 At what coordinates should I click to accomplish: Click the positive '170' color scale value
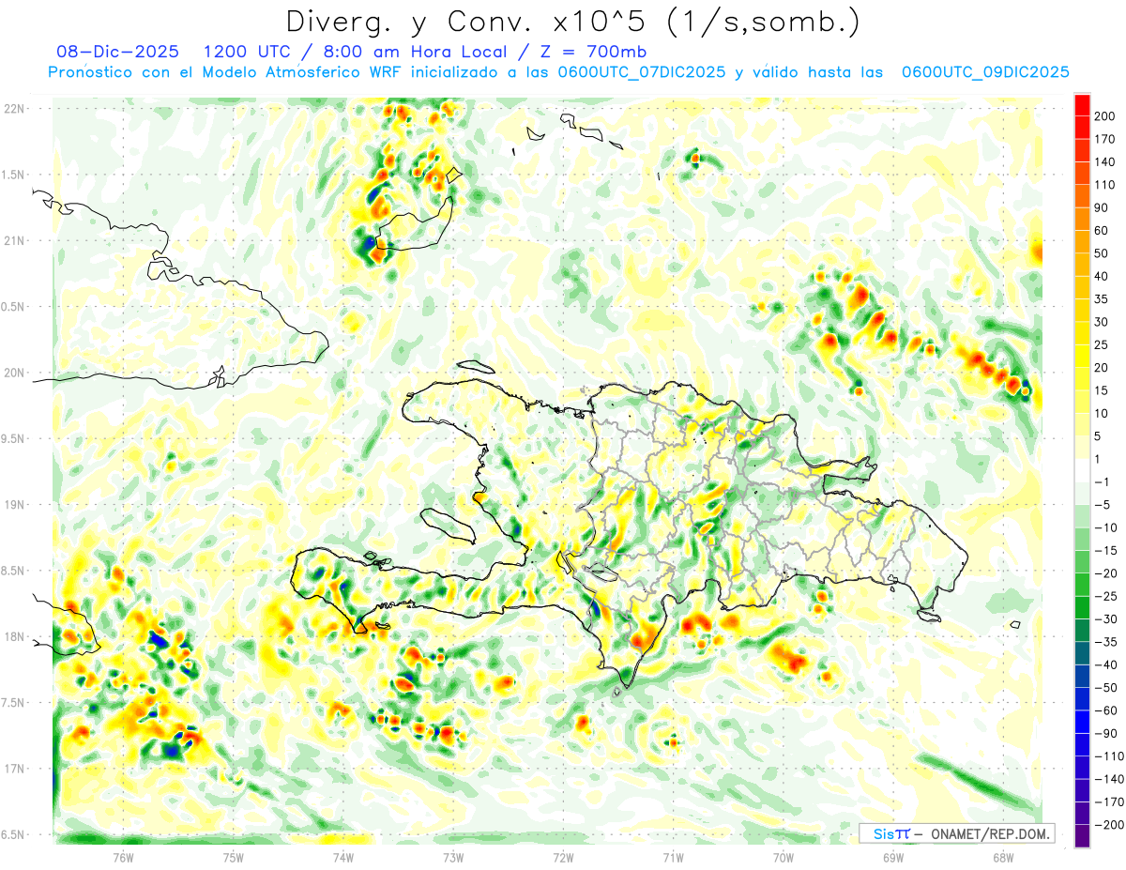(x=1105, y=139)
